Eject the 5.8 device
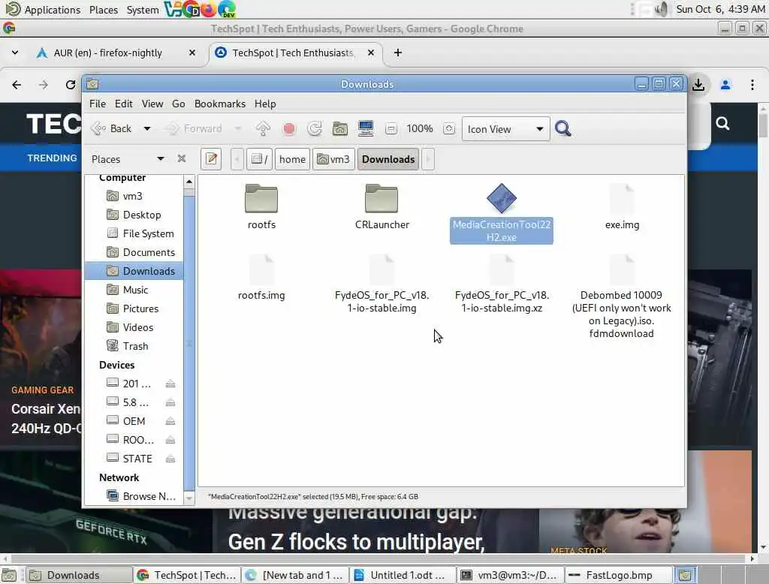The image size is (769, 584). pyautogui.click(x=170, y=402)
